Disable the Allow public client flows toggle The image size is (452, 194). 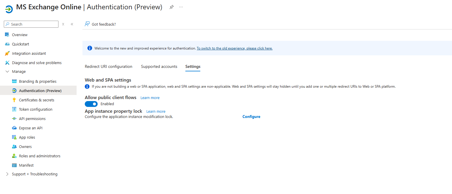tap(91, 104)
